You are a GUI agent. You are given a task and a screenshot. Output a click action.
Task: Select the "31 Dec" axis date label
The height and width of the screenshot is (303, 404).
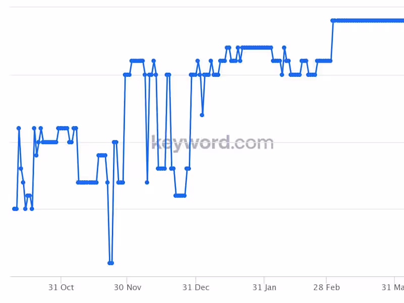(195, 287)
